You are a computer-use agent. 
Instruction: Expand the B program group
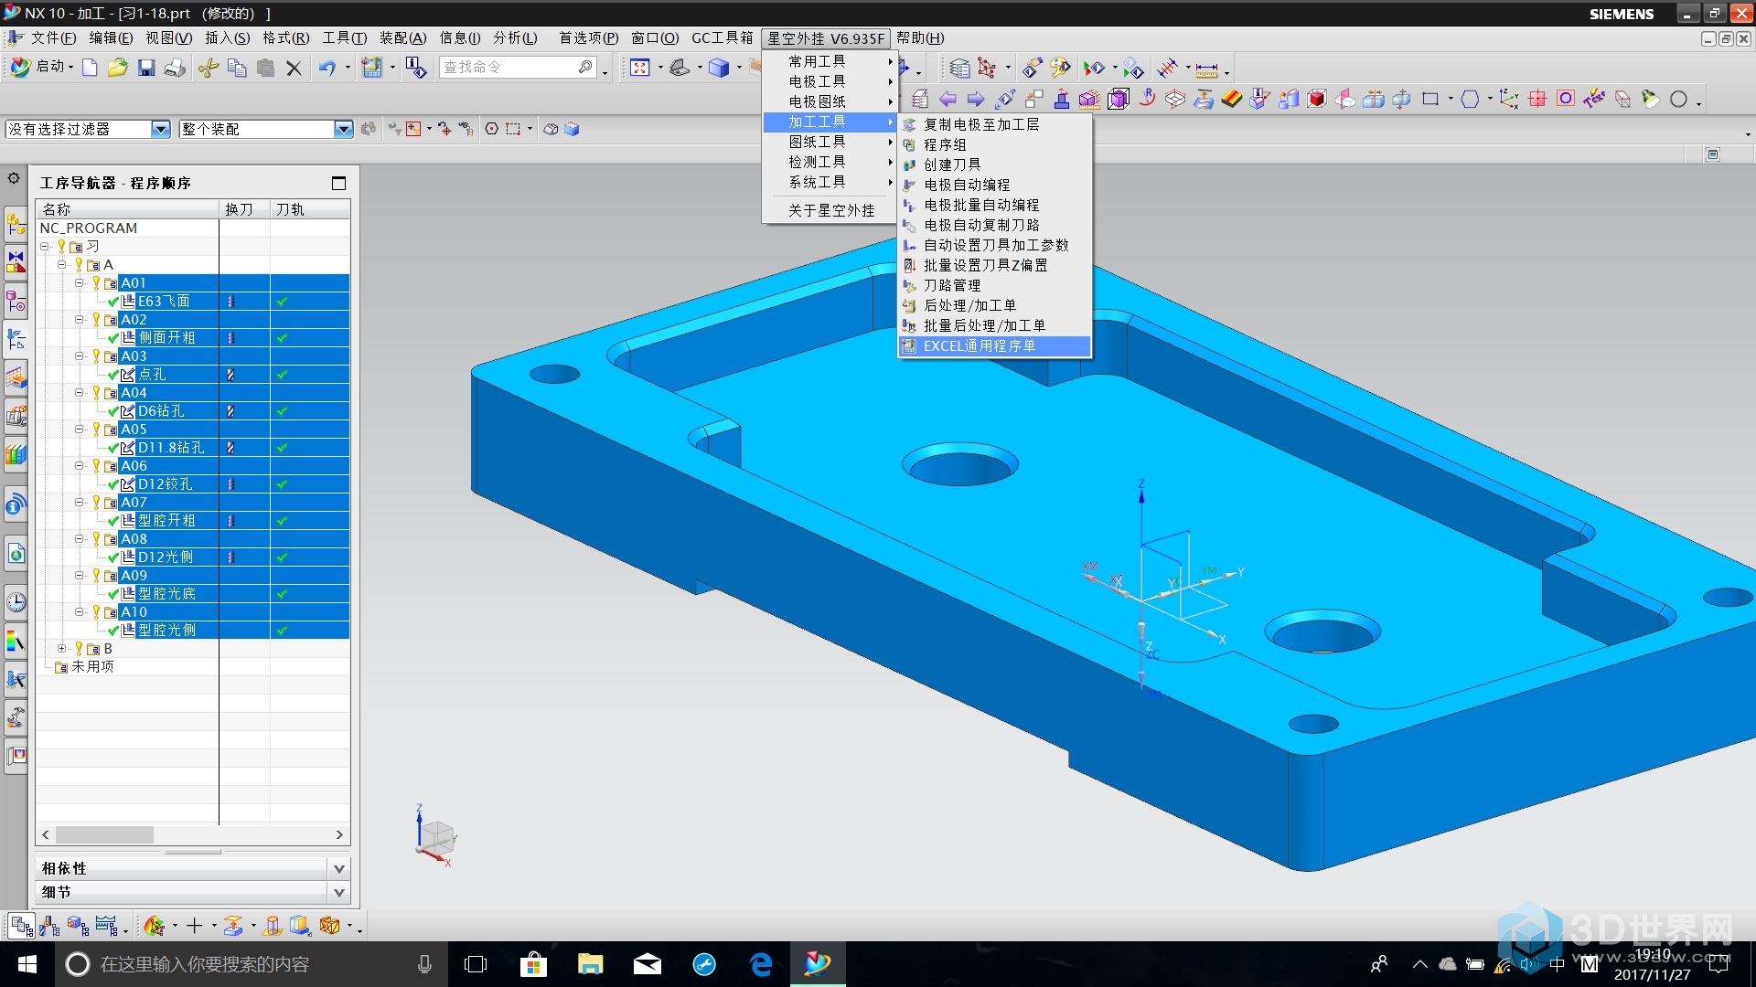[62, 648]
